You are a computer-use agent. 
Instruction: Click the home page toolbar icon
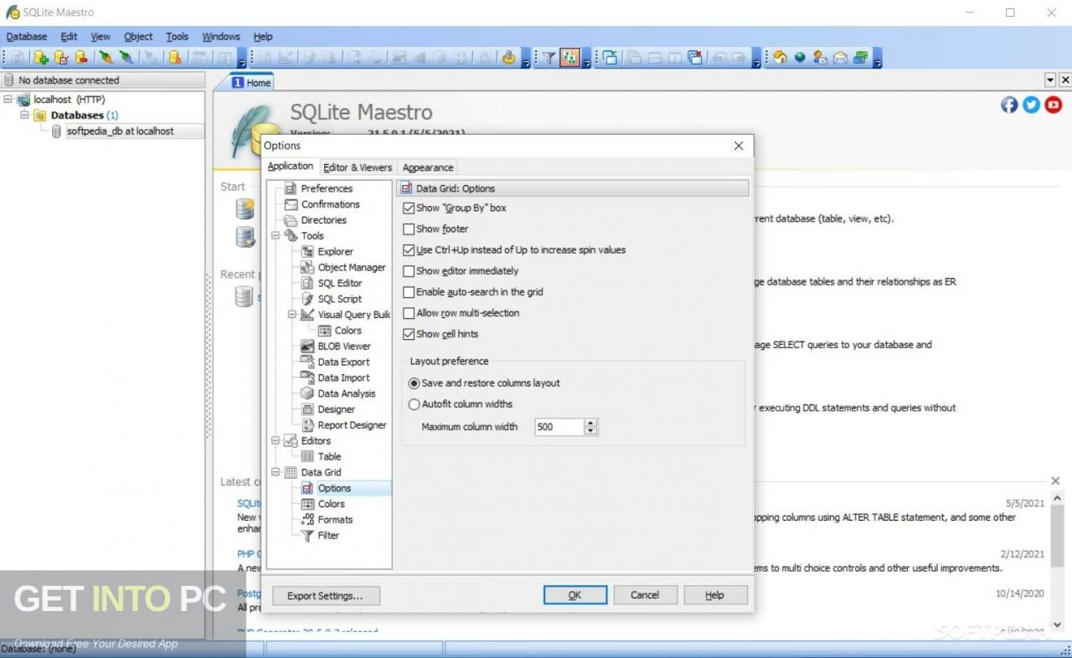click(x=780, y=58)
